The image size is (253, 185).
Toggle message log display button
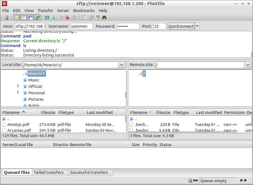17,17
